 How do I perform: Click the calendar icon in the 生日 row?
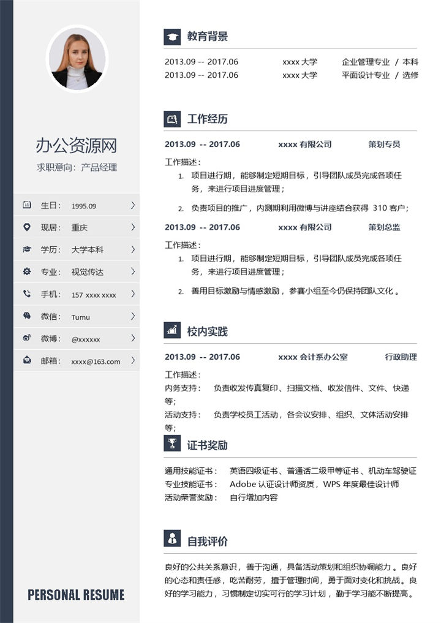tap(26, 205)
